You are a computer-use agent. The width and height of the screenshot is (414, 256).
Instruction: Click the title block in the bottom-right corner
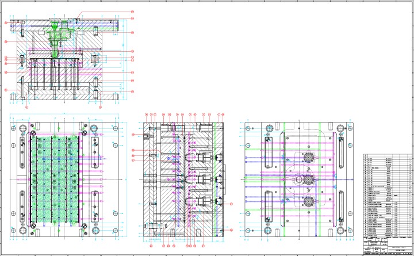click(x=388, y=246)
